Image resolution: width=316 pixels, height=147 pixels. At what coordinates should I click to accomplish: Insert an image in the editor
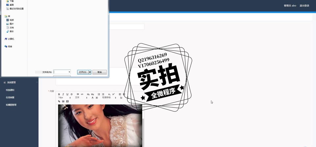[63, 102]
